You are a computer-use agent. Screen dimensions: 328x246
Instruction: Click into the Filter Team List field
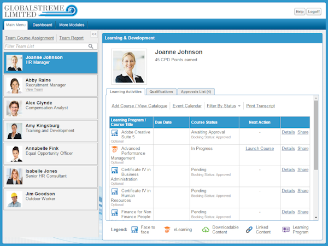click(46, 47)
